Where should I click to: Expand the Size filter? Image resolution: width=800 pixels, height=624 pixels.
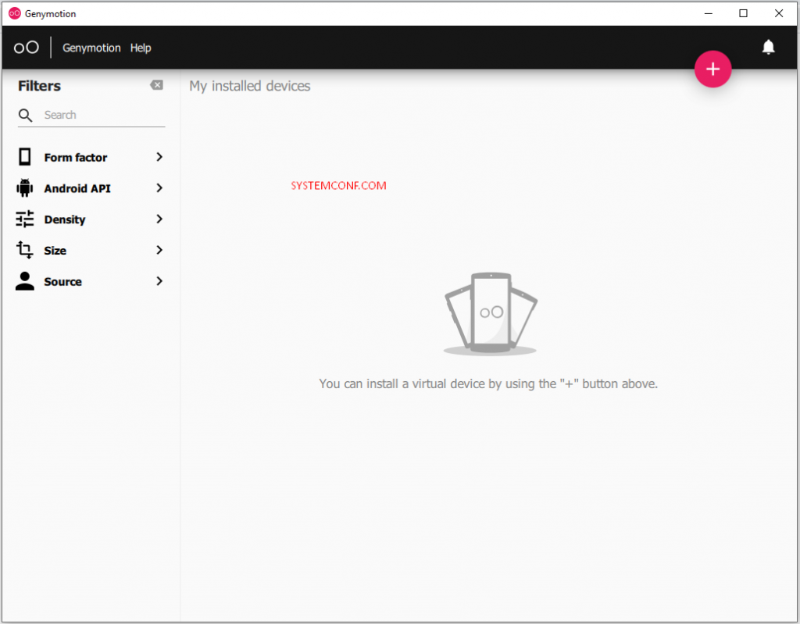(x=159, y=250)
